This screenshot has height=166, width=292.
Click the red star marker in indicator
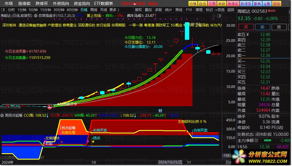point(62,142)
